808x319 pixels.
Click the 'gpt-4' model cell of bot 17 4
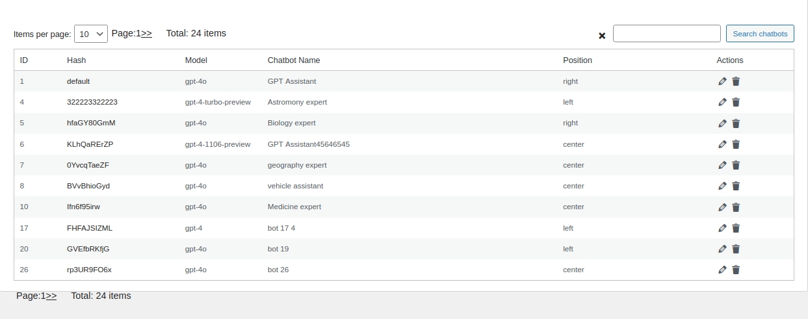[x=194, y=228]
